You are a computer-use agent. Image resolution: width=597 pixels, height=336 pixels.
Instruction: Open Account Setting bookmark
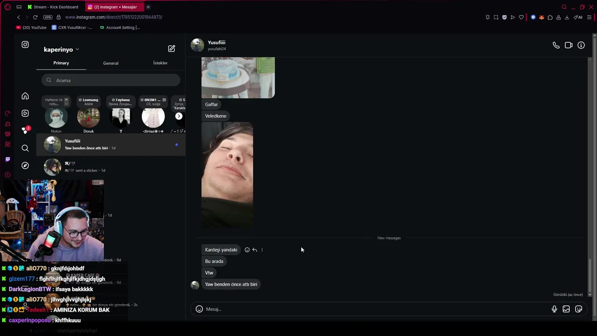[120, 28]
